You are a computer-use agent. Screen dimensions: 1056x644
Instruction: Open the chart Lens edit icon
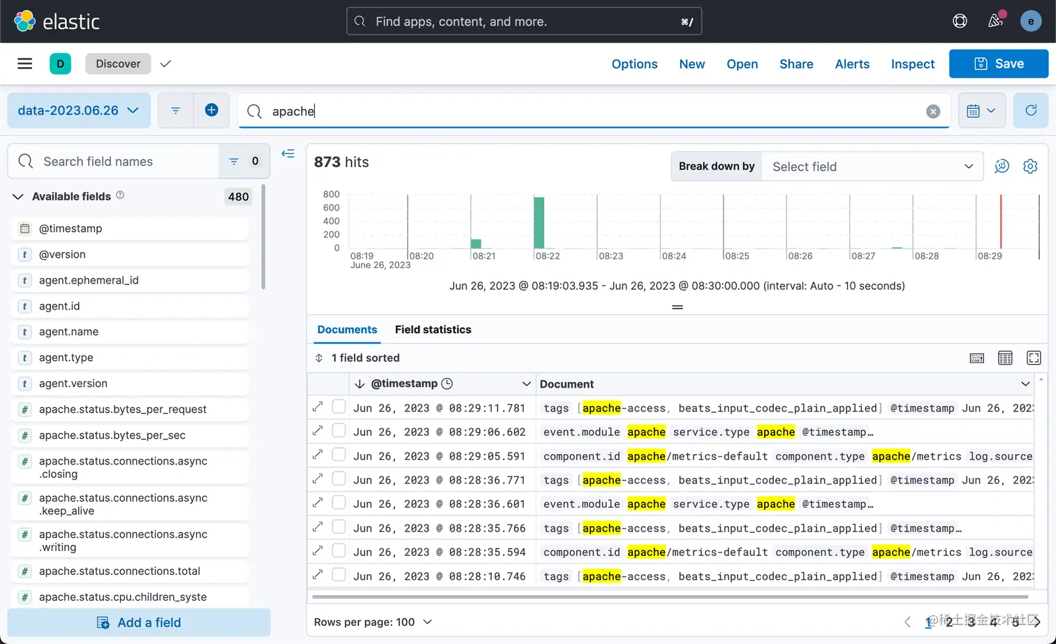[x=1002, y=166]
